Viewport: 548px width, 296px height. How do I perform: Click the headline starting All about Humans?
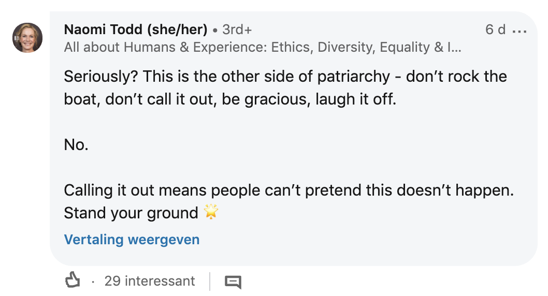coord(262,48)
